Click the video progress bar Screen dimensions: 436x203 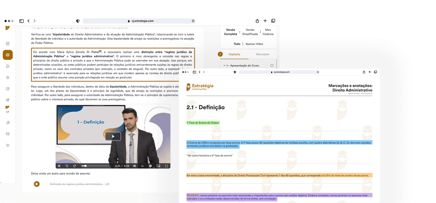pyautogui.click(x=96, y=166)
